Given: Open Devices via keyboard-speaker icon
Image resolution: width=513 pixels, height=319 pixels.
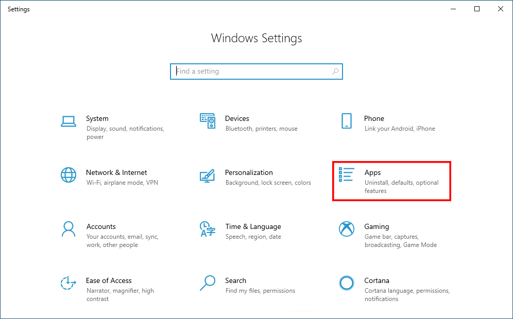Looking at the screenshot, I should [207, 121].
